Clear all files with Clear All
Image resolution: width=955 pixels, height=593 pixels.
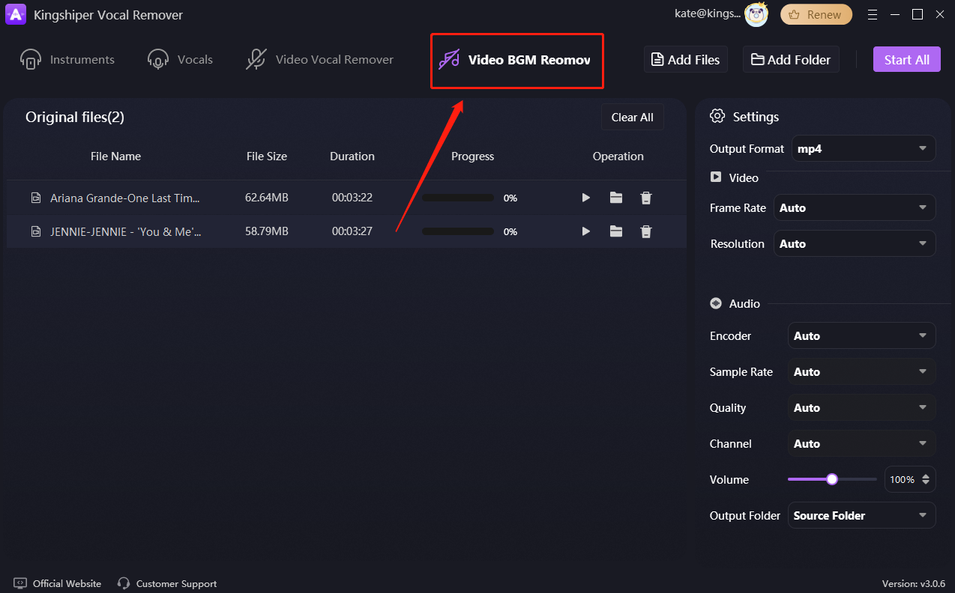pos(633,117)
